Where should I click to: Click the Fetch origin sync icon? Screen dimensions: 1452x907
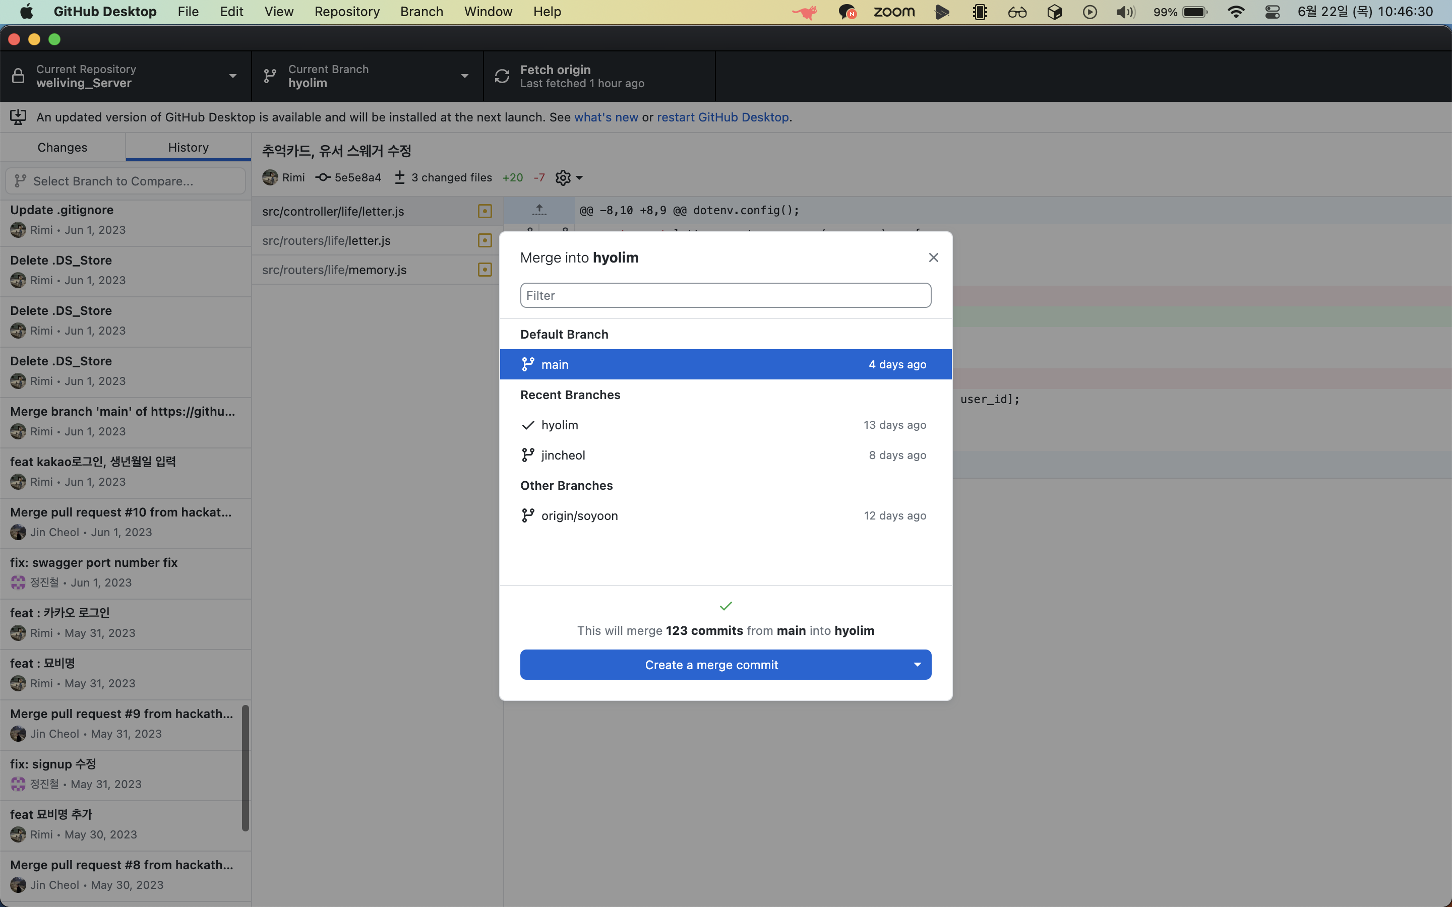502,76
